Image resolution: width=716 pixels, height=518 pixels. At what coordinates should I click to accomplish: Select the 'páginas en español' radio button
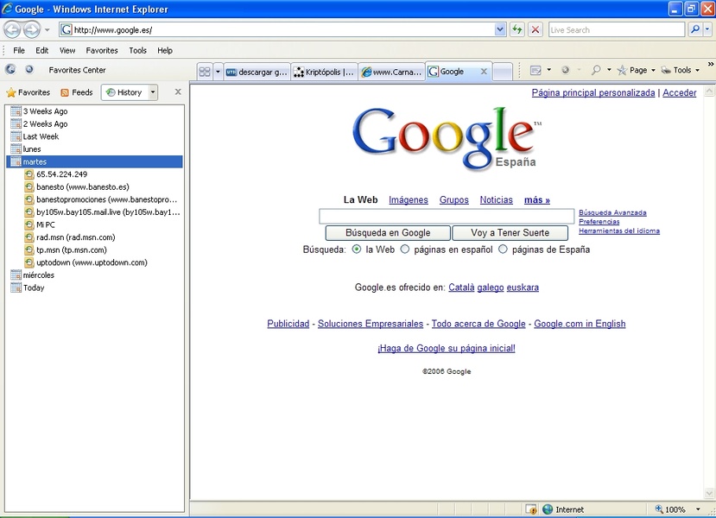[x=405, y=250]
